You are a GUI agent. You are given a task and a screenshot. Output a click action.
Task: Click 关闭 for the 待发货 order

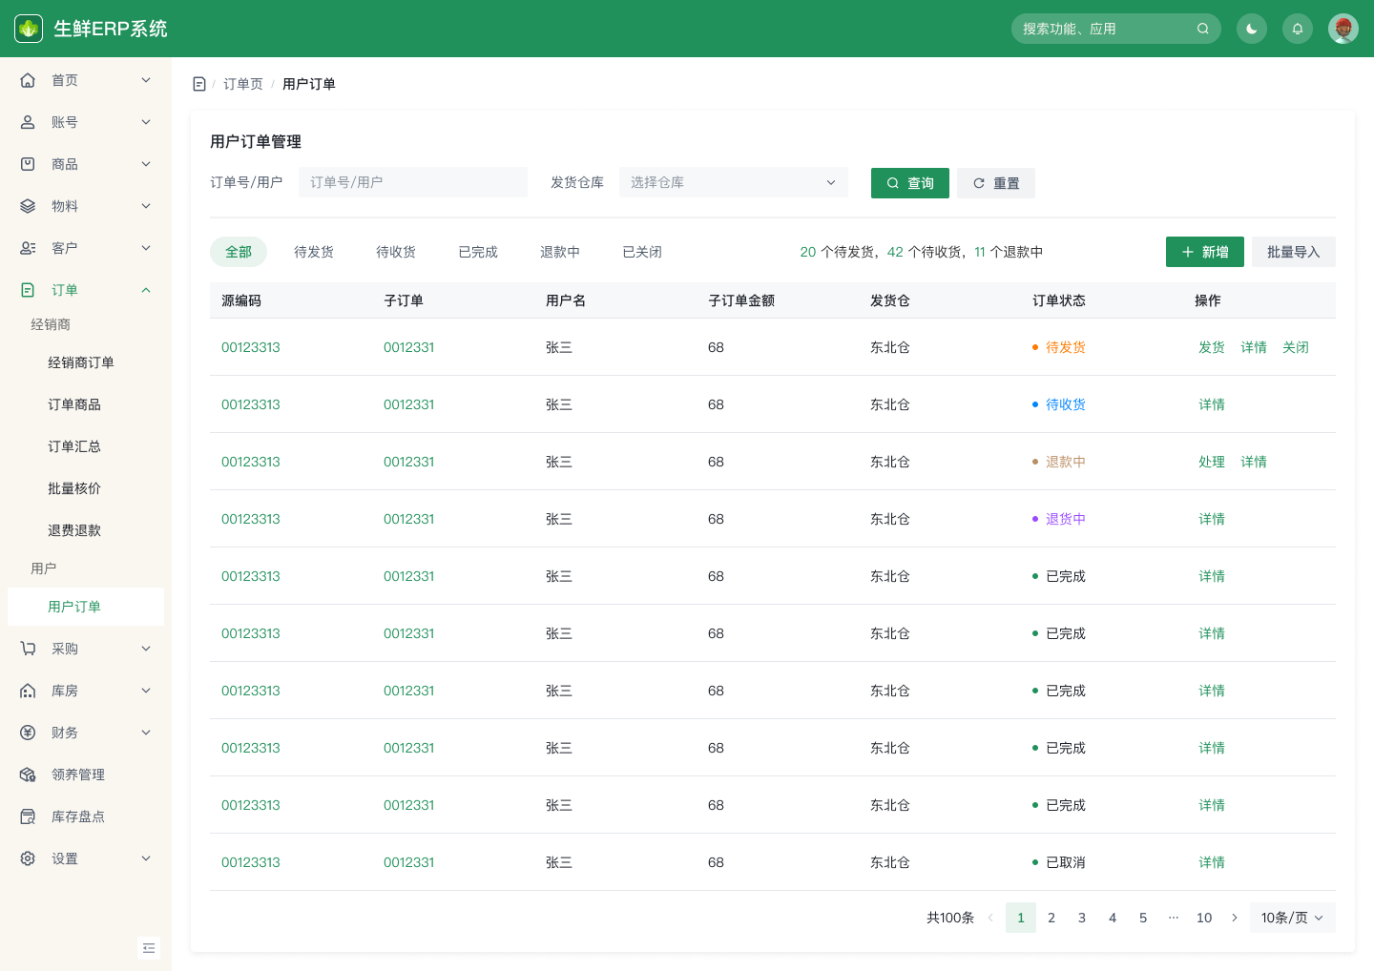pyautogui.click(x=1296, y=347)
